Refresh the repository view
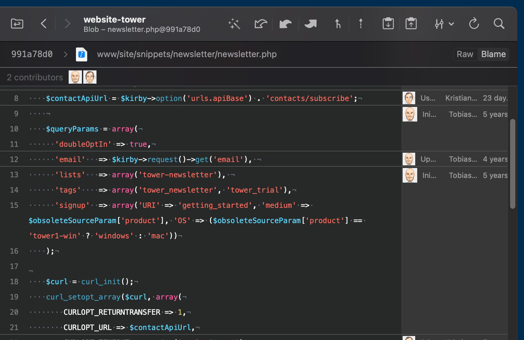This screenshot has width=524, height=340. [474, 24]
